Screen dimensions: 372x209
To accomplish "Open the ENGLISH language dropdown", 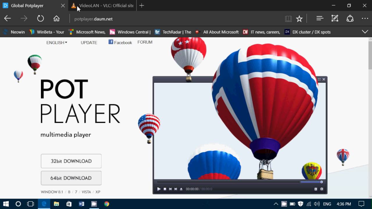I will [57, 42].
